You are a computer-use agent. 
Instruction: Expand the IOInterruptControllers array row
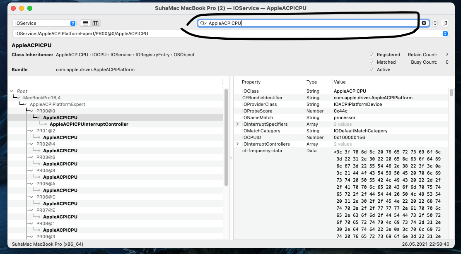tap(238, 144)
